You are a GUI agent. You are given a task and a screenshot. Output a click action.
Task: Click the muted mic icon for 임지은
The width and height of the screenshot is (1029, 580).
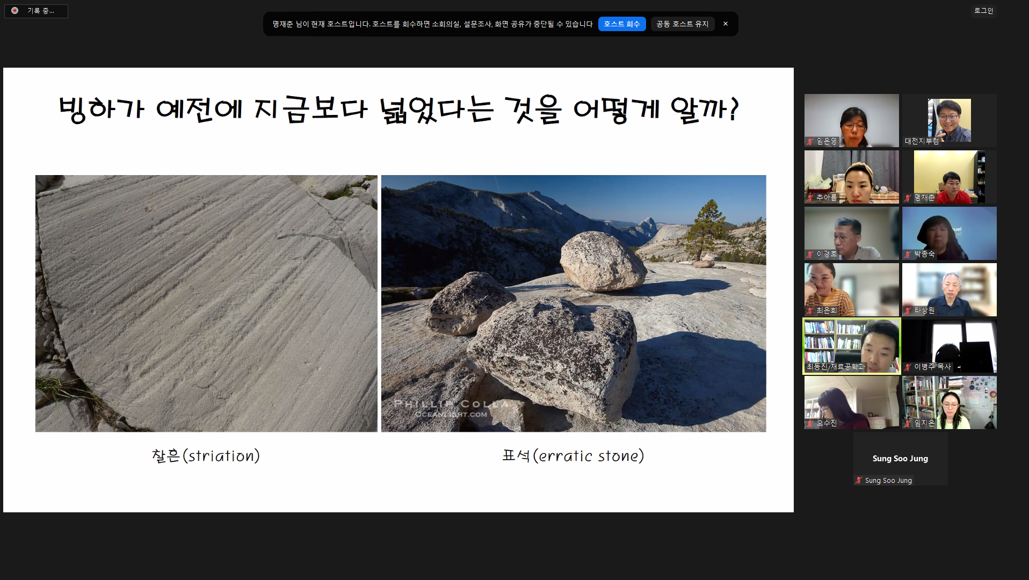908,423
